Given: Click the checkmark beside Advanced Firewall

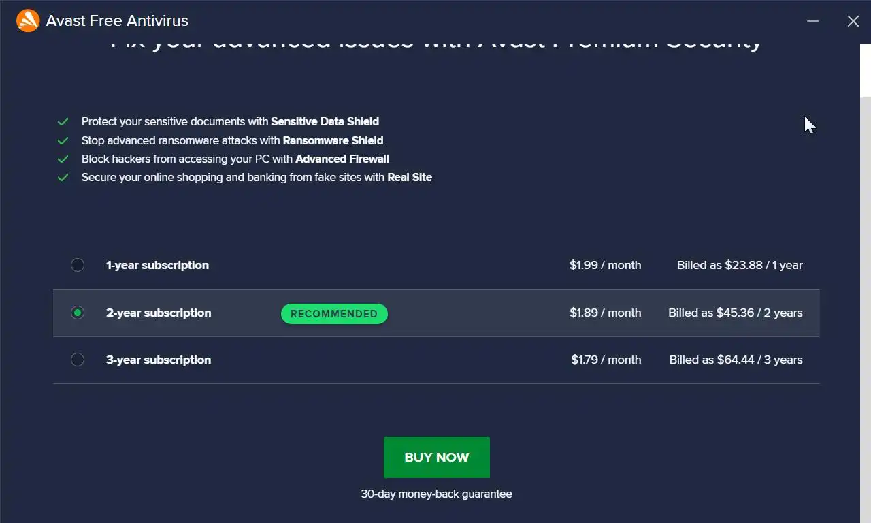Looking at the screenshot, I should [63, 159].
